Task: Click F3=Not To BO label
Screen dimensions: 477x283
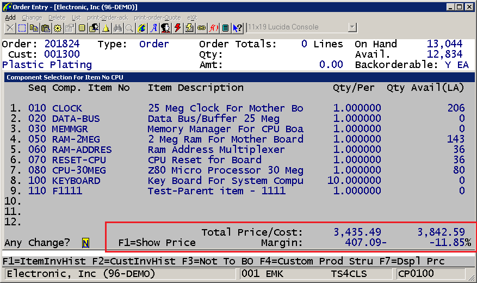Action: tap(218, 261)
